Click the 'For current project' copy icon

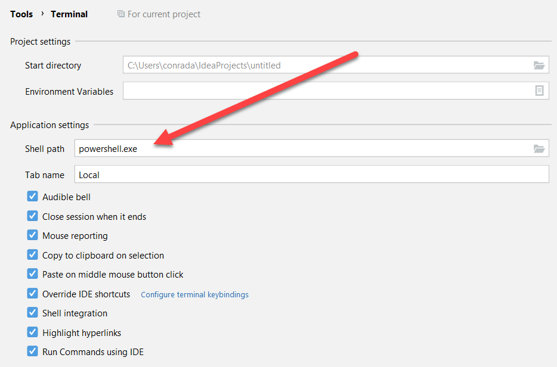click(x=121, y=14)
